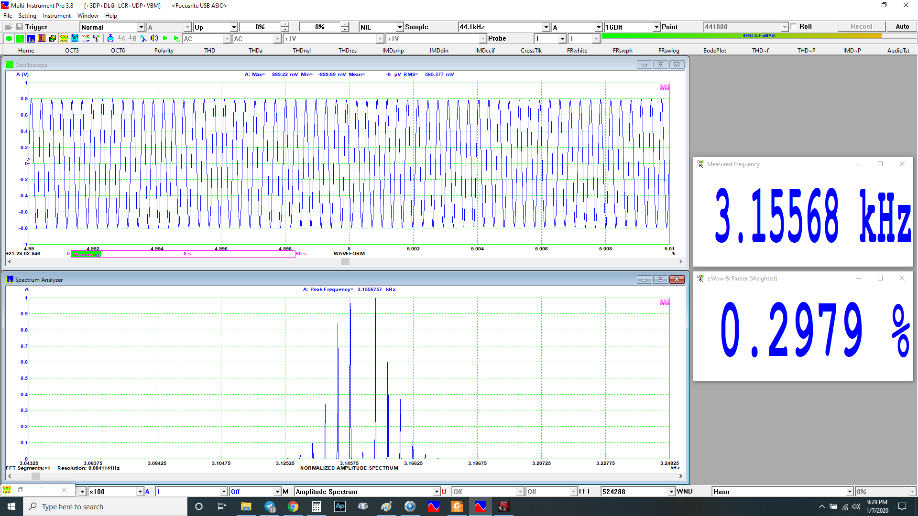Select the CrossTlk hot panel tab
The height and width of the screenshot is (516, 918).
point(531,51)
